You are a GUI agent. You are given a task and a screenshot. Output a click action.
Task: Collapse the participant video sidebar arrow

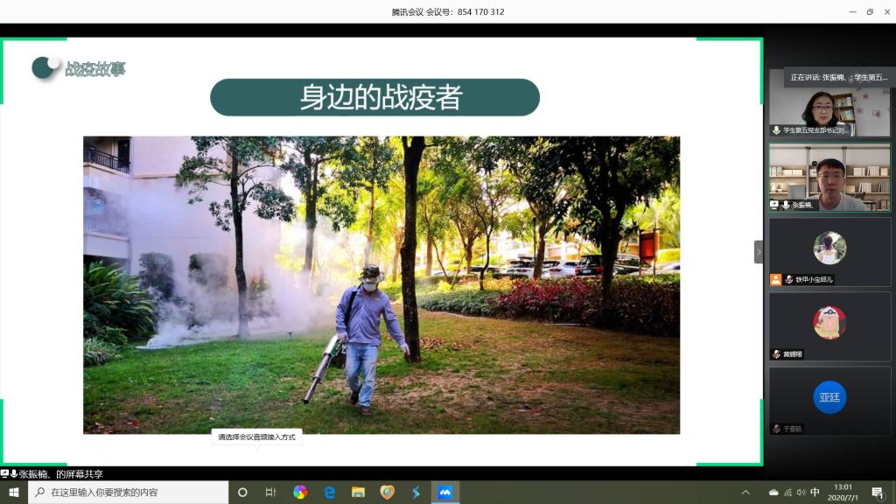click(x=759, y=252)
